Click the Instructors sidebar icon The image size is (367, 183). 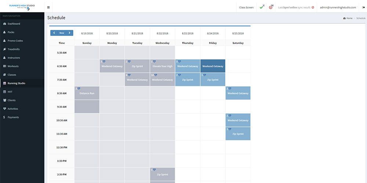pyautogui.click(x=4, y=58)
